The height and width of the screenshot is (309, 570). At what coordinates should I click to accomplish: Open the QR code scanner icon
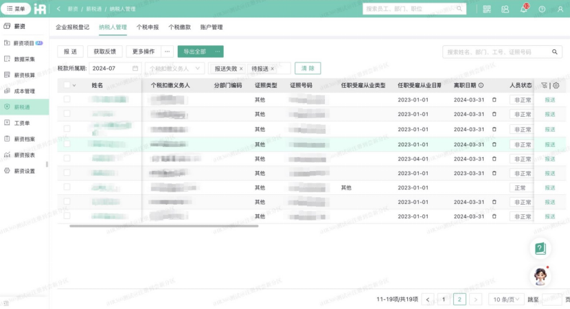click(487, 9)
